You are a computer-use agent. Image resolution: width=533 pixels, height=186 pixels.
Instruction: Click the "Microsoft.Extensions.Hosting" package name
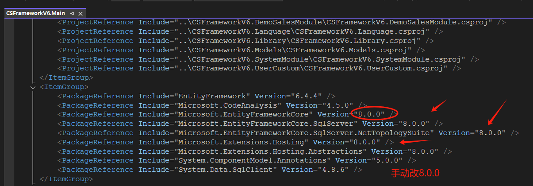[241, 142]
